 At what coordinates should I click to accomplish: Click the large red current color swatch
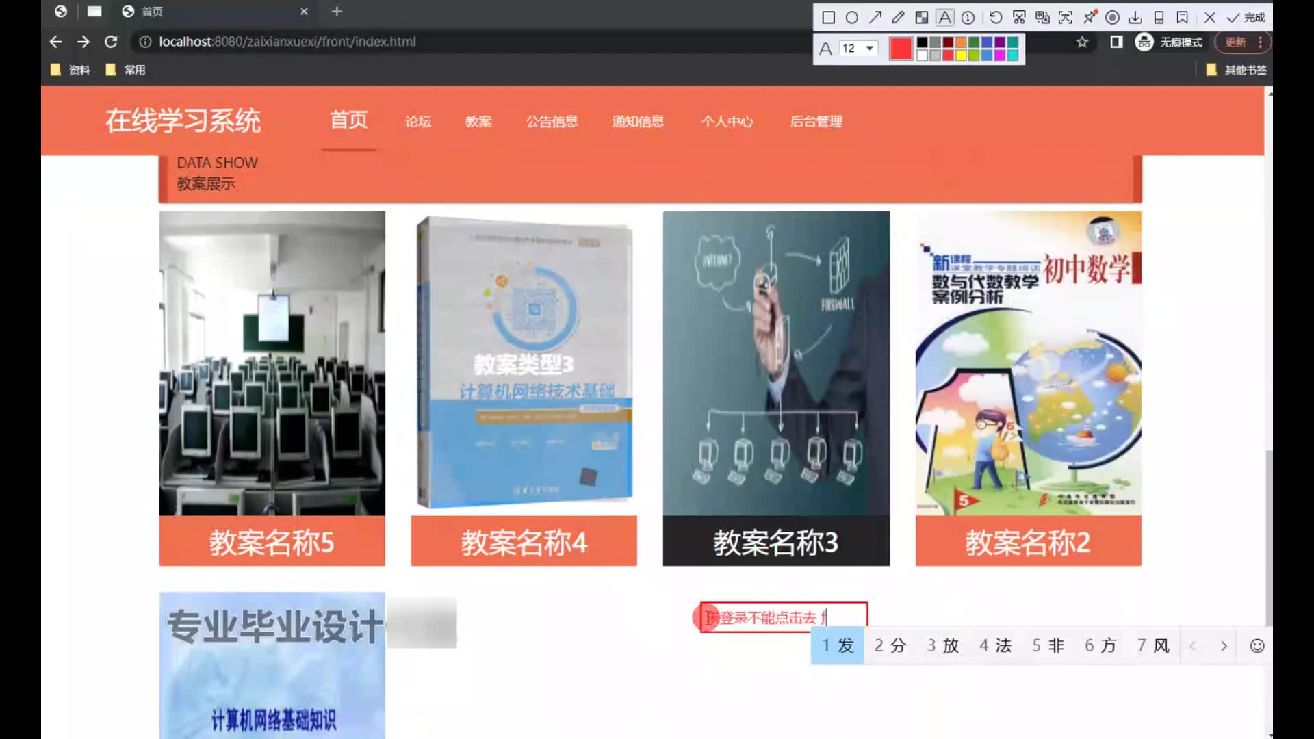tap(901, 49)
